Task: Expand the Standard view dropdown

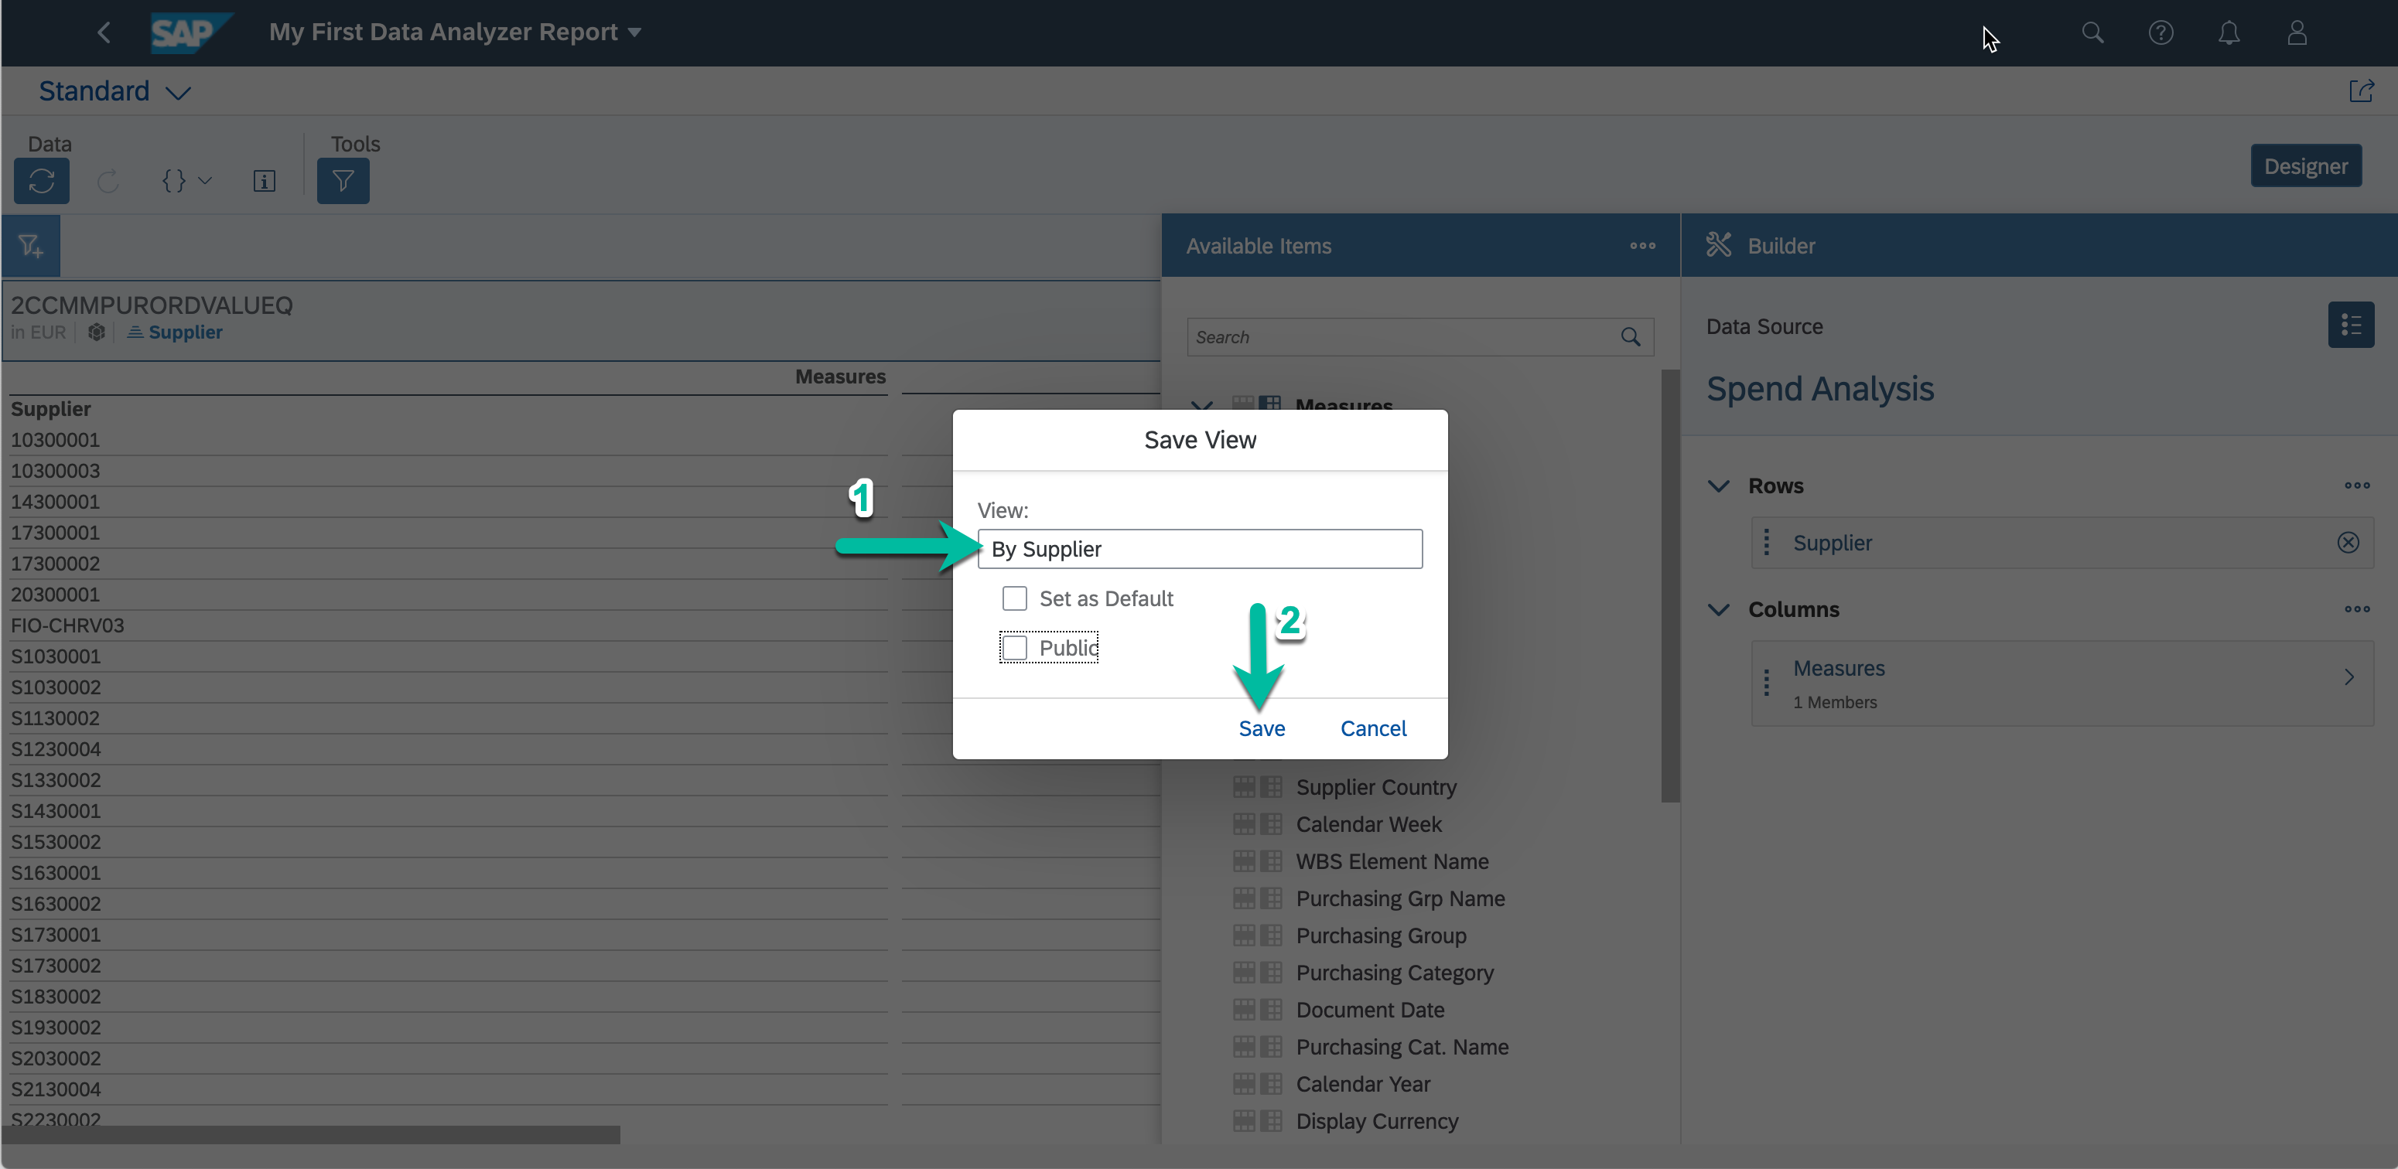Action: [x=178, y=92]
